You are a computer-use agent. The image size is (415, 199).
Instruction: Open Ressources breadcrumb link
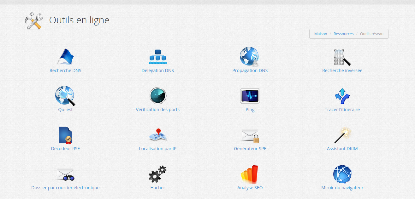point(343,34)
